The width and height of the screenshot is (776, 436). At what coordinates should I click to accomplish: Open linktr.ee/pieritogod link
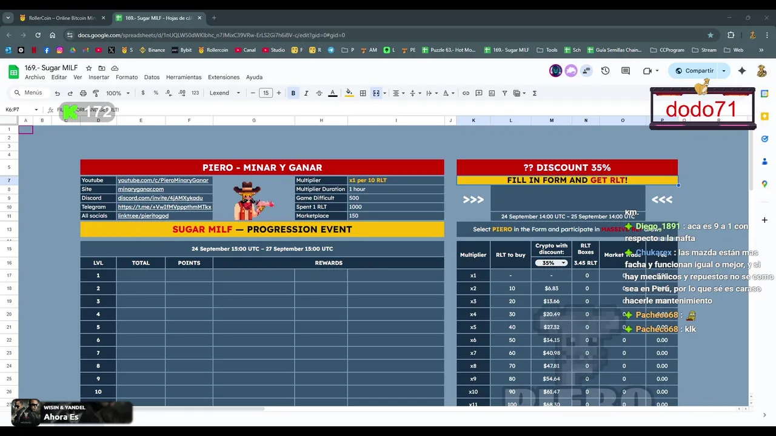coord(143,216)
